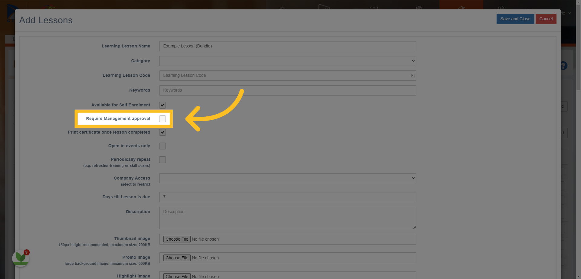This screenshot has width=581, height=279.
Task: Click the Learning Lesson Code input
Action: coord(288,76)
